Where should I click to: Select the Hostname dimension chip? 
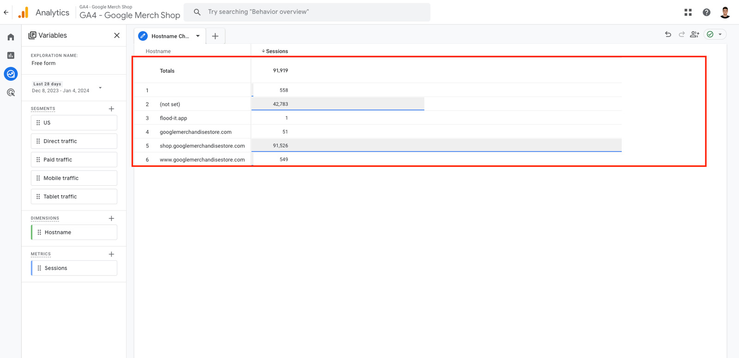pyautogui.click(x=74, y=232)
